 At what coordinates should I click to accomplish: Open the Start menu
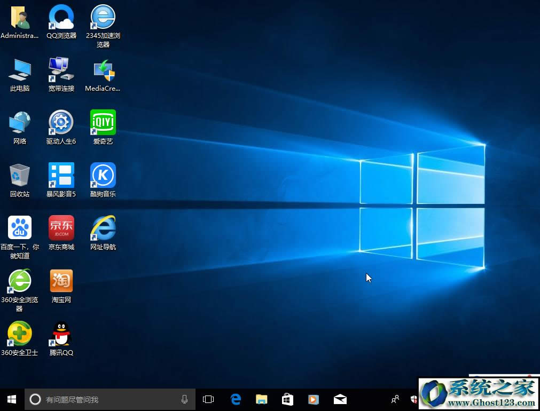pos(11,399)
